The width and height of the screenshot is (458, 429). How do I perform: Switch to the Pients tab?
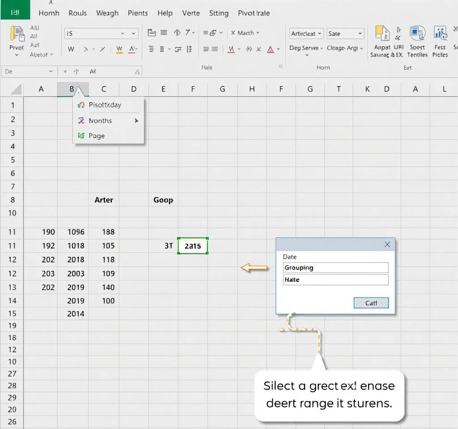coord(138,13)
